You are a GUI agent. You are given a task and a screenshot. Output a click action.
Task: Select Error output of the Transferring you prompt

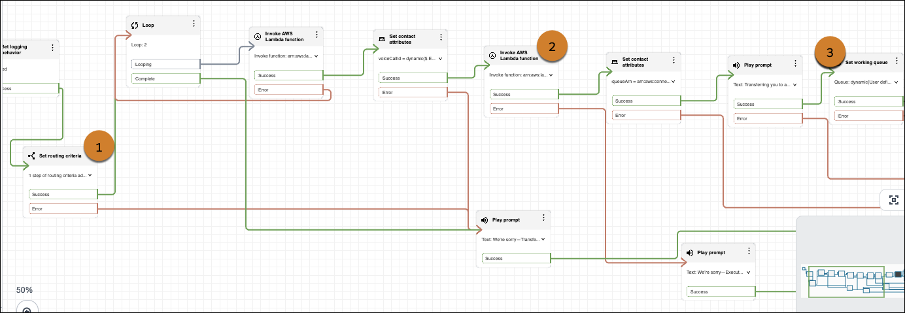click(x=768, y=118)
